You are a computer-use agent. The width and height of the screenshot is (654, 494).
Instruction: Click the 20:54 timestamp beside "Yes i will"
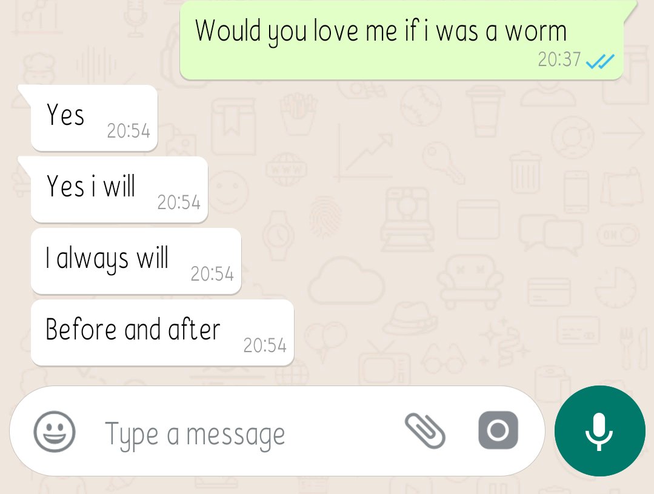[179, 202]
